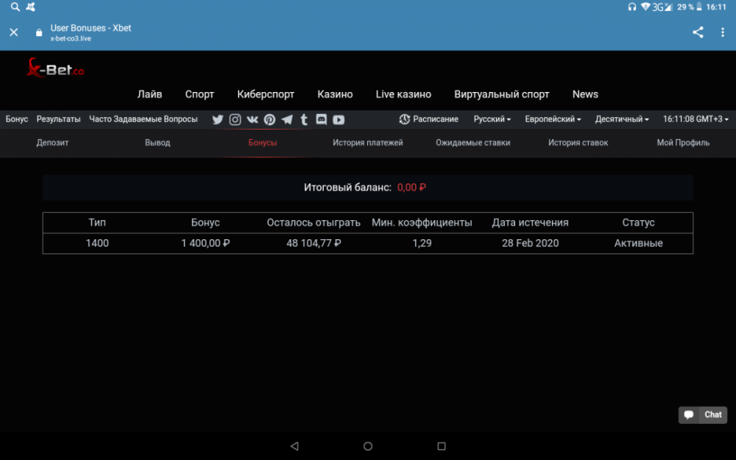This screenshot has height=460, width=736.
Task: Click the Pinterest icon
Action: coord(269,119)
